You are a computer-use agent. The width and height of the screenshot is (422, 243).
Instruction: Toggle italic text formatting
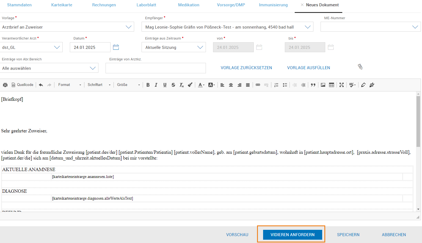[x=156, y=85]
